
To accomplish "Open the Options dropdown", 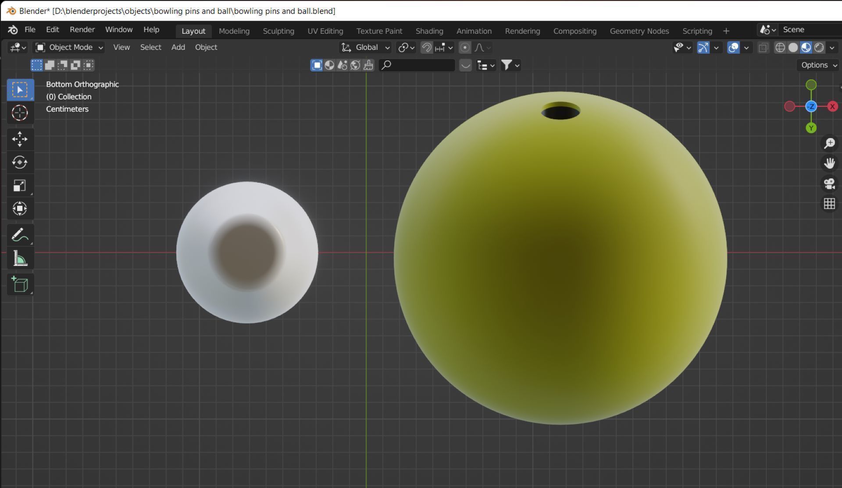I will [x=818, y=65].
